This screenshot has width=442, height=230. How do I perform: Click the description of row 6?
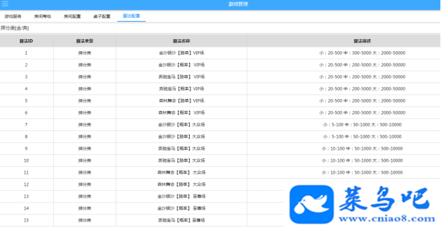coord(362,113)
